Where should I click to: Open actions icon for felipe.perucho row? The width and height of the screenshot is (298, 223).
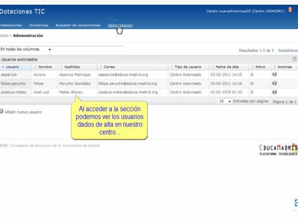[x=274, y=83]
